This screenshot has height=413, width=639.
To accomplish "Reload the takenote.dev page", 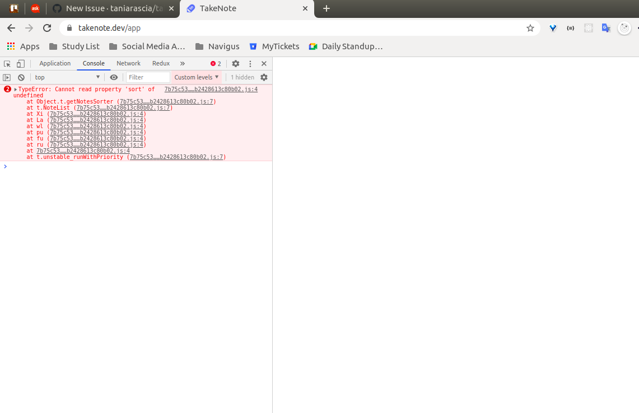I will pyautogui.click(x=46, y=27).
